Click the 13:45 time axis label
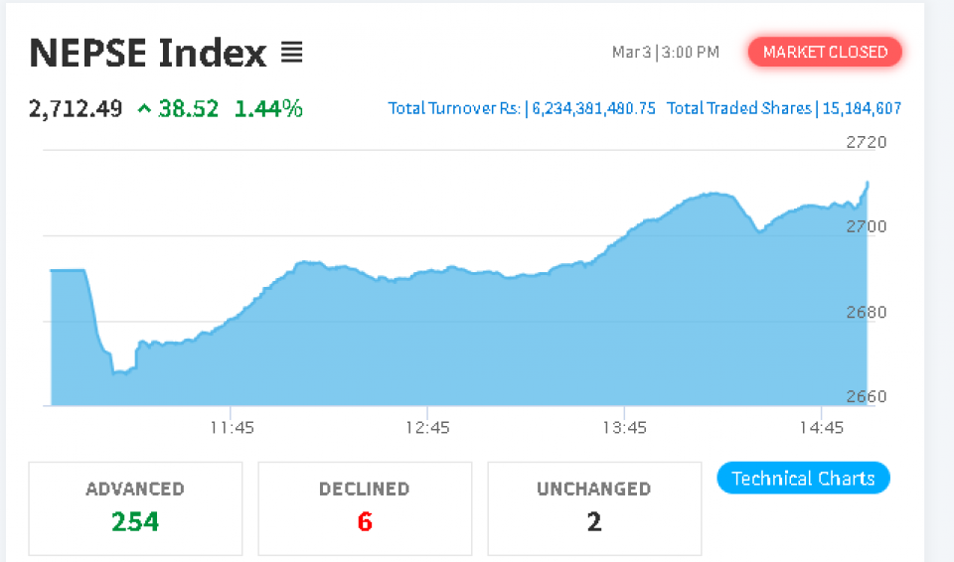 624,428
